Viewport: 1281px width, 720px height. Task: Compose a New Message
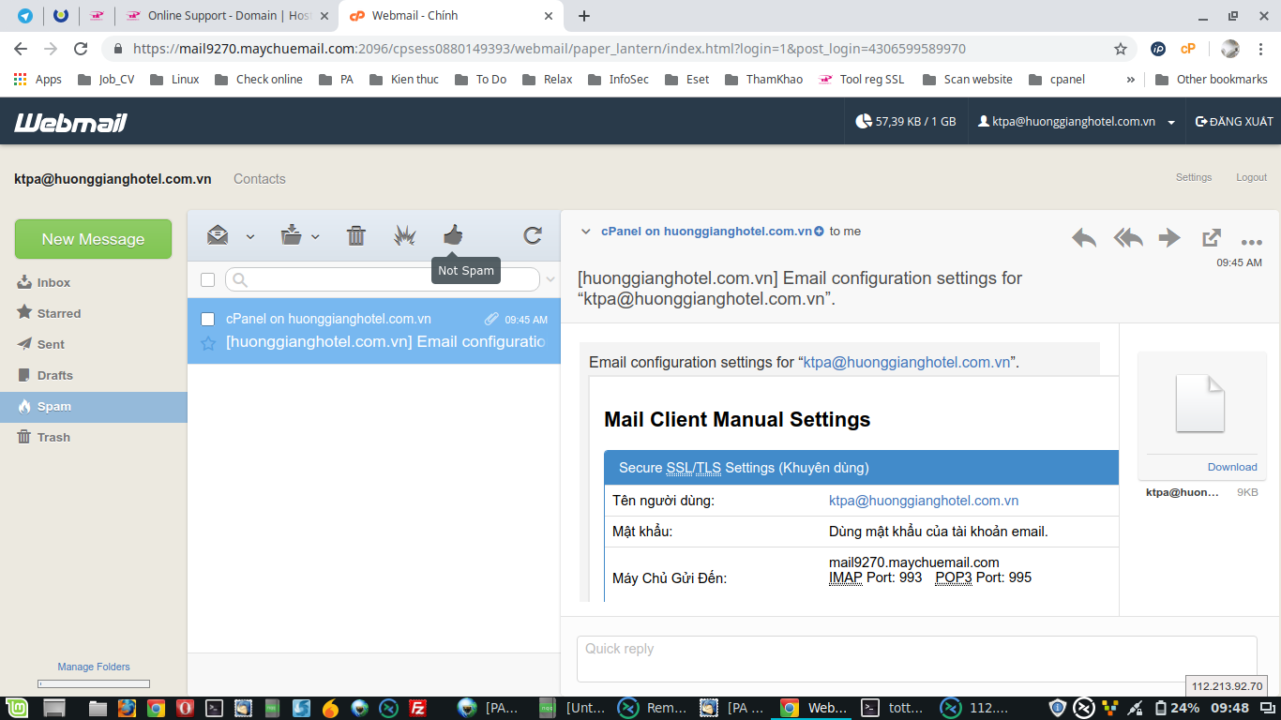(93, 239)
